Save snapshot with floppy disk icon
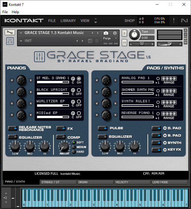The width and height of the screenshot is (191, 209). (x=90, y=41)
